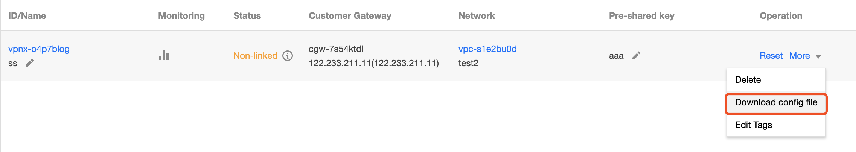
Task: Select Download config file menu entry
Action: click(776, 102)
